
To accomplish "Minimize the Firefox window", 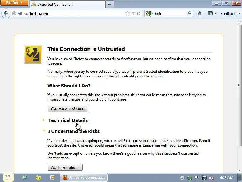I will [217, 3].
